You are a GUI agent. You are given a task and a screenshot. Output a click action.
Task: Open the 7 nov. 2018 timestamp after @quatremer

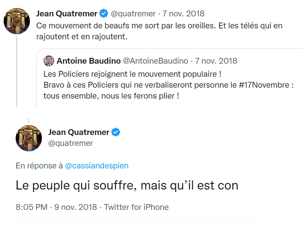(x=183, y=14)
